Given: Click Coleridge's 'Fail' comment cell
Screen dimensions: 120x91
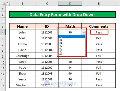Looking at the screenshot, I should pyautogui.click(x=99, y=56).
